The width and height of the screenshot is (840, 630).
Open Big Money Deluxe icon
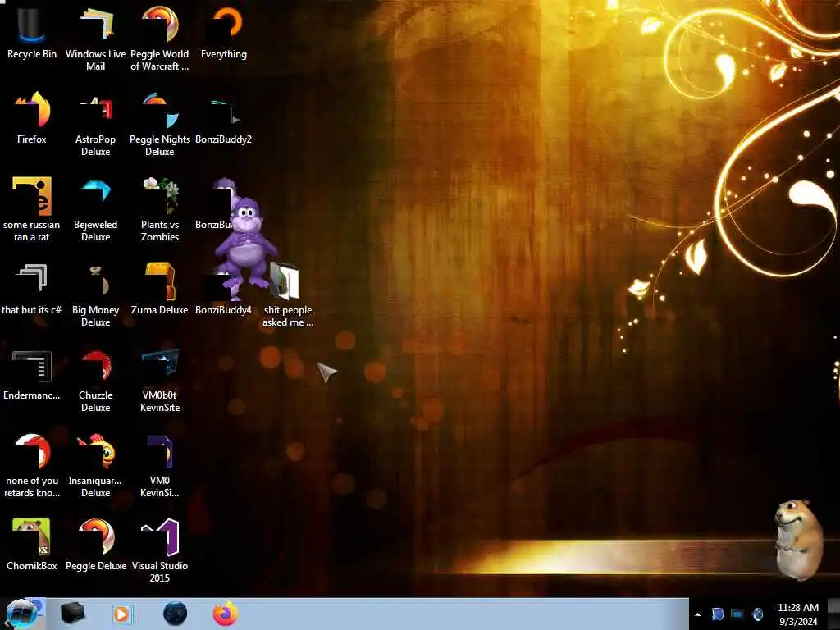(x=95, y=294)
